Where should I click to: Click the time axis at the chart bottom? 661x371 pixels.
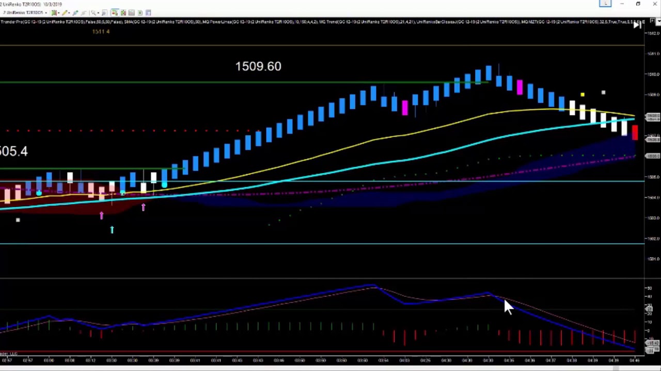coord(323,360)
